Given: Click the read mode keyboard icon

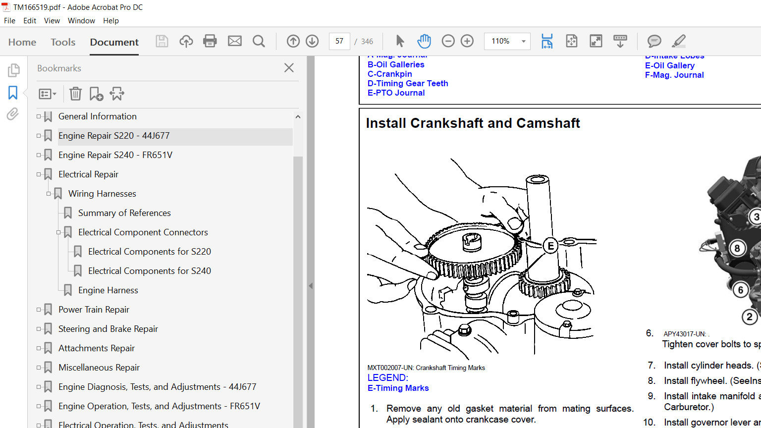Looking at the screenshot, I should (x=620, y=41).
